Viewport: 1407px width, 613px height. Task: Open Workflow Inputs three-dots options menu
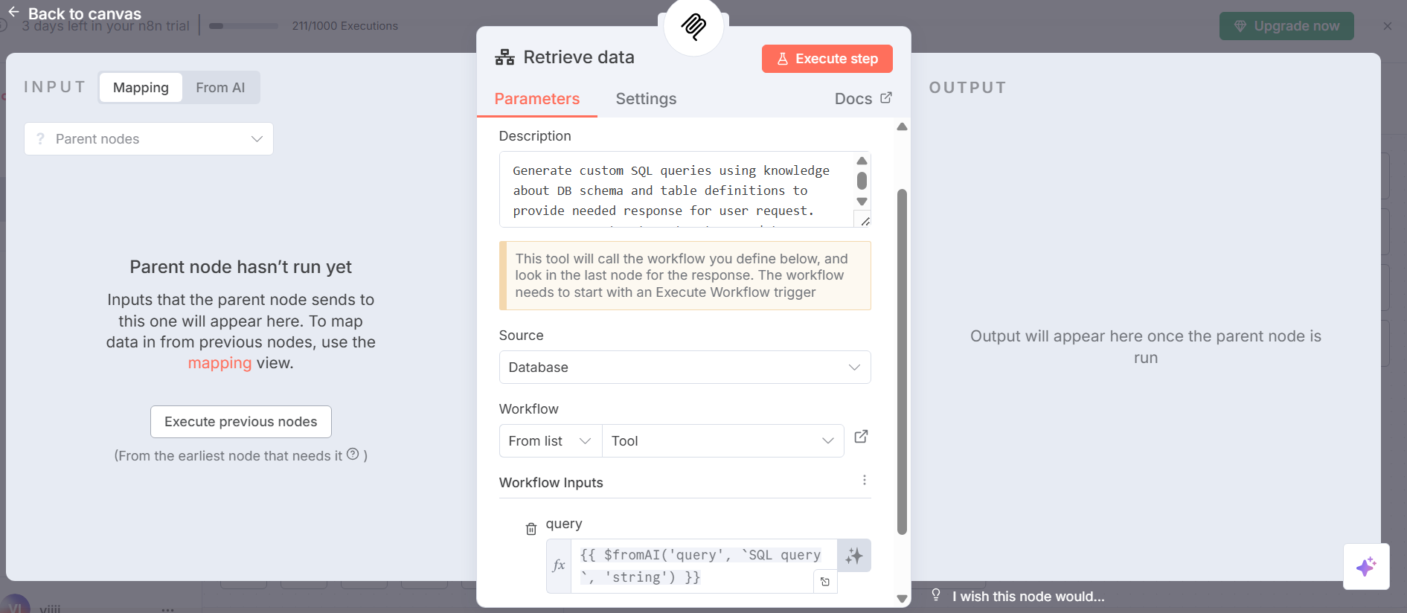tap(864, 481)
